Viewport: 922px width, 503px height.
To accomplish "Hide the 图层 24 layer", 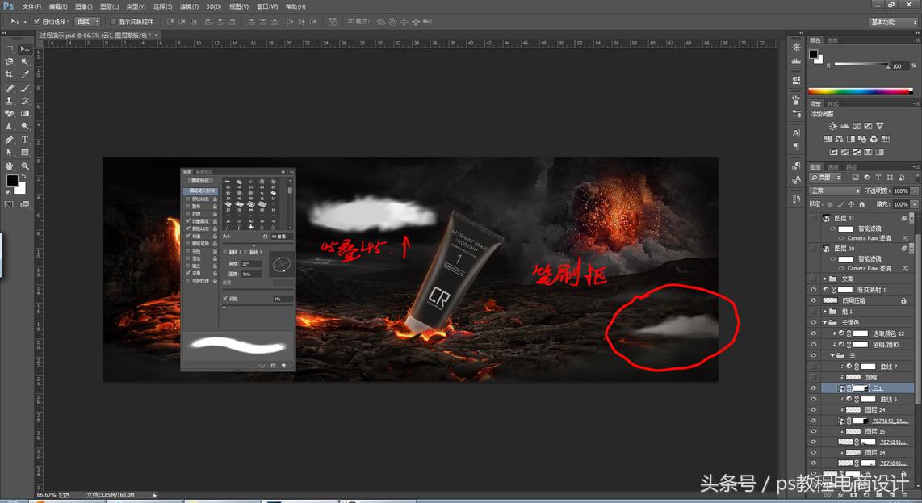I will pyautogui.click(x=813, y=410).
